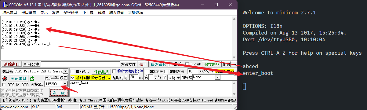Click the 打开文件 button
The height and width of the screenshot is (110, 367).
pos(32,64)
